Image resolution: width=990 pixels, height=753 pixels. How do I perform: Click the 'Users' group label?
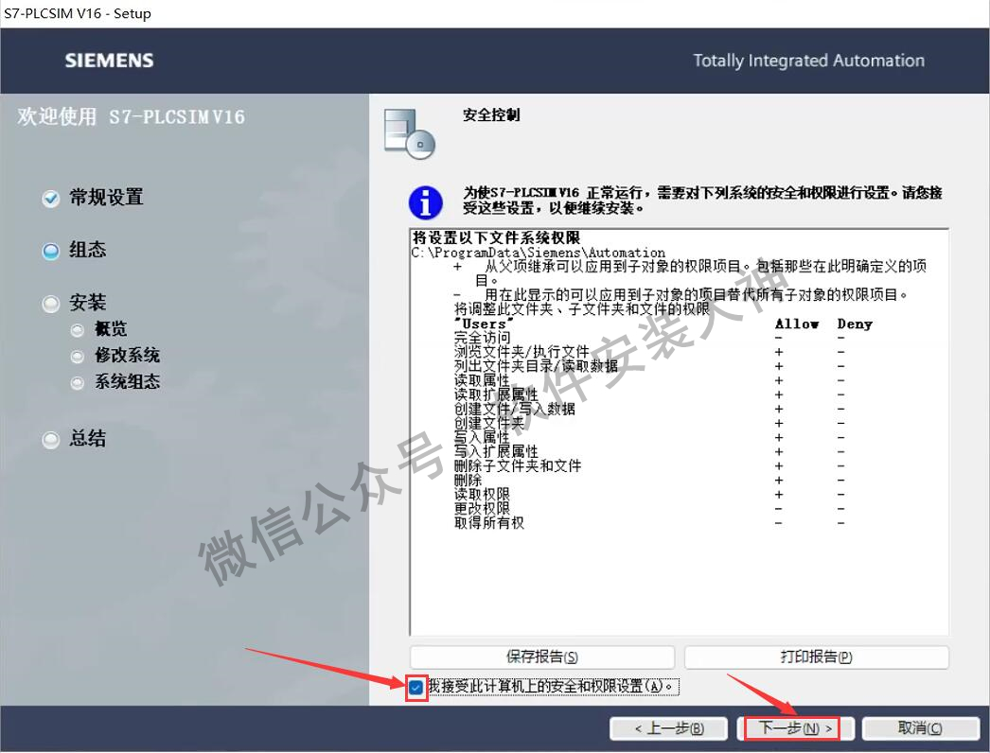tap(485, 324)
